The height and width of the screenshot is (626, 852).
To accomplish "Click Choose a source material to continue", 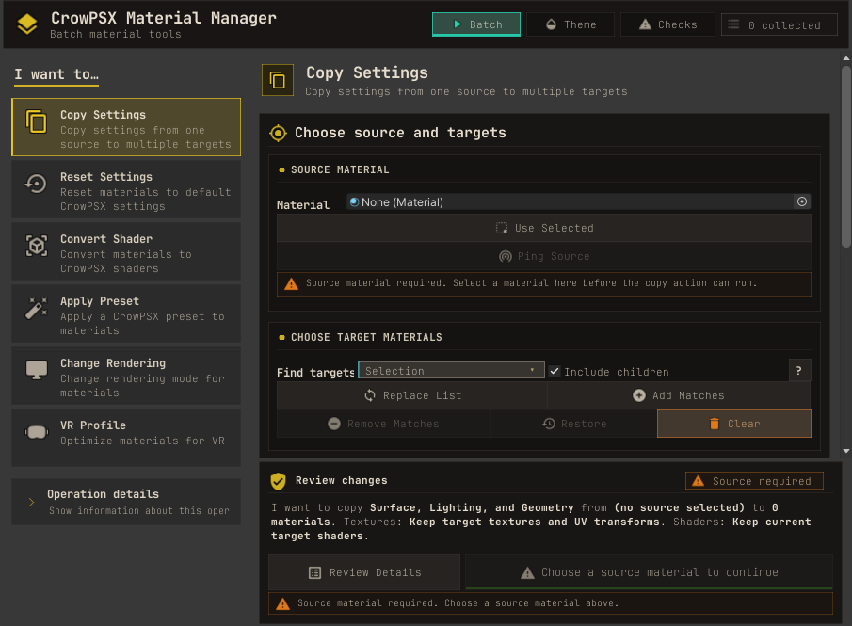I will pos(649,572).
